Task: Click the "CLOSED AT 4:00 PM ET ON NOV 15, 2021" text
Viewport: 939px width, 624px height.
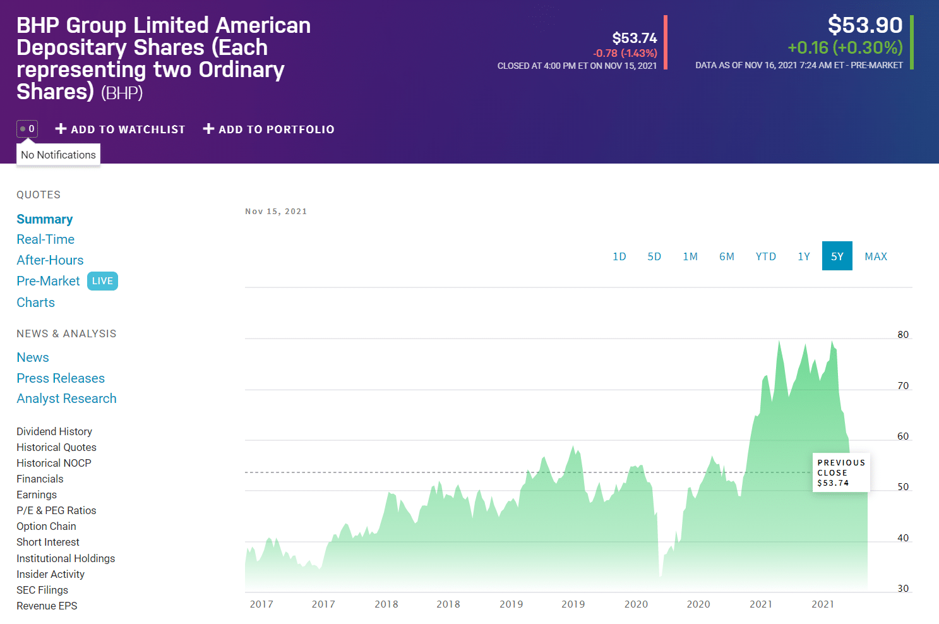Action: pyautogui.click(x=577, y=66)
